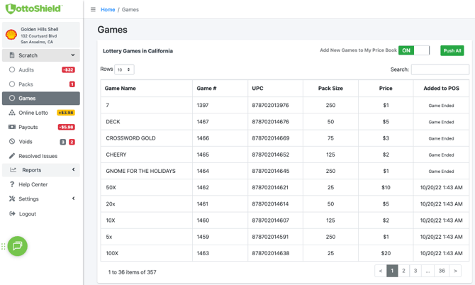Sort by Price column header
Screen dimensions: 475x285
[x=386, y=89]
